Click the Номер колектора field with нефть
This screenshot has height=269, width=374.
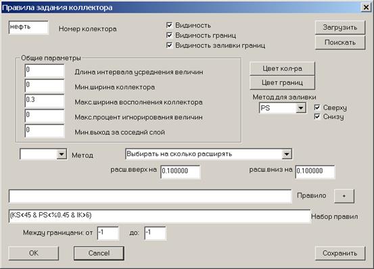[28, 27]
